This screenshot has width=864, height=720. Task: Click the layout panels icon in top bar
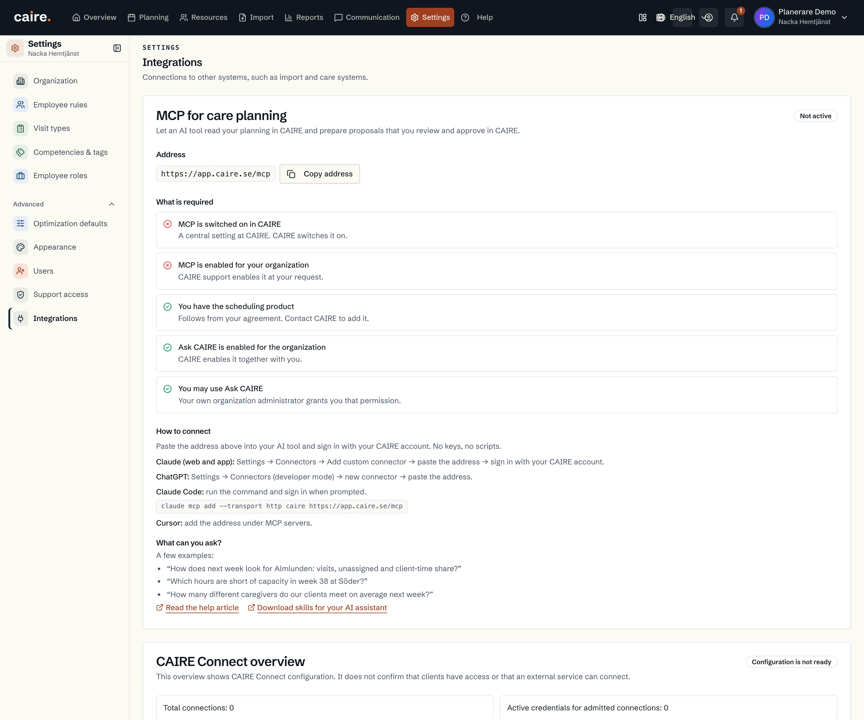pyautogui.click(x=642, y=17)
